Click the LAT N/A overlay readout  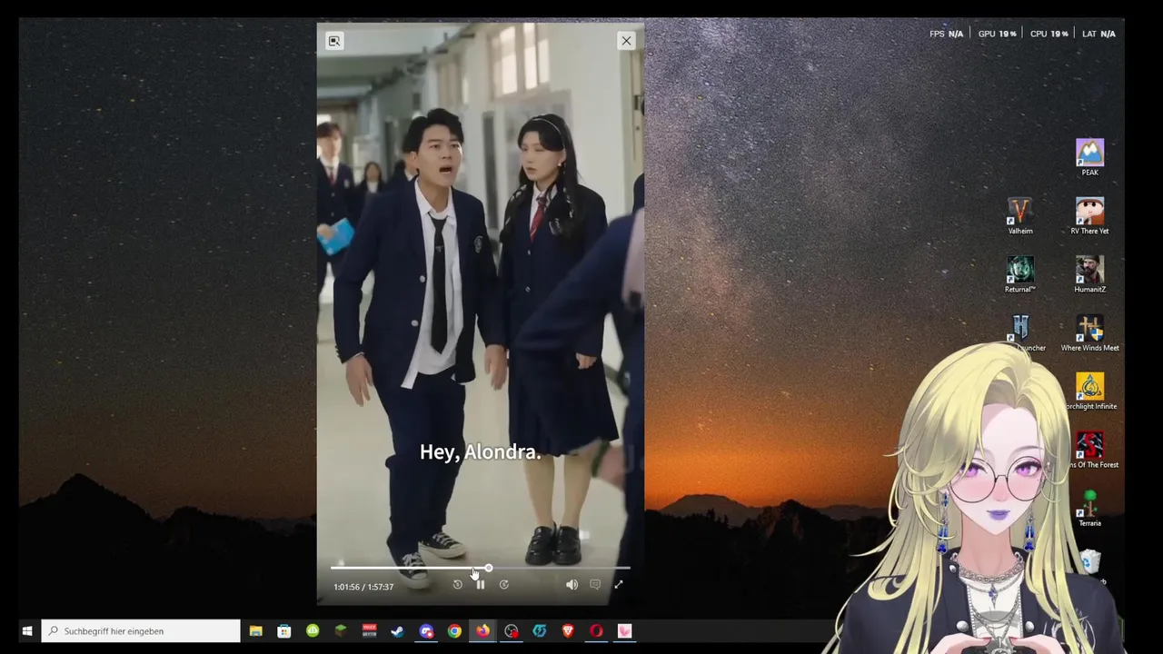point(1098,34)
